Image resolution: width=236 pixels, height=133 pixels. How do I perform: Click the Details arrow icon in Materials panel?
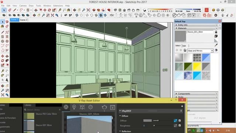[x=216, y=50]
